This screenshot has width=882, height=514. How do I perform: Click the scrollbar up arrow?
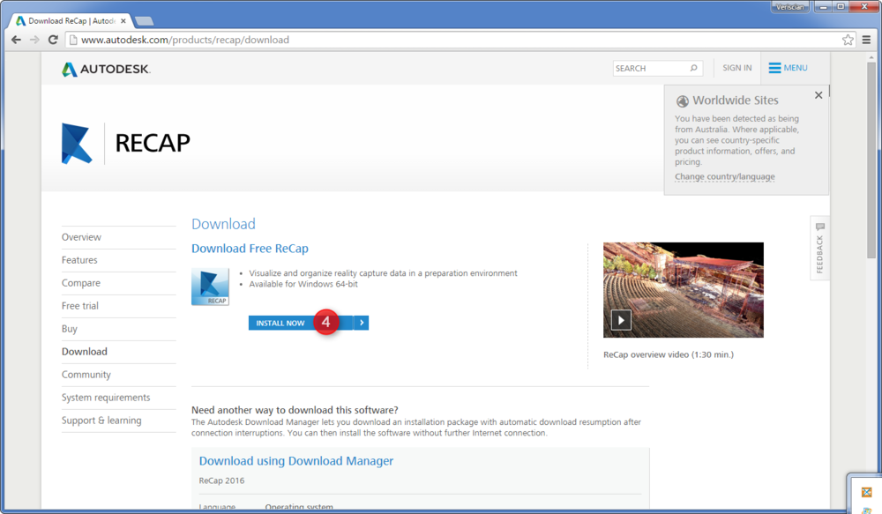point(871,57)
